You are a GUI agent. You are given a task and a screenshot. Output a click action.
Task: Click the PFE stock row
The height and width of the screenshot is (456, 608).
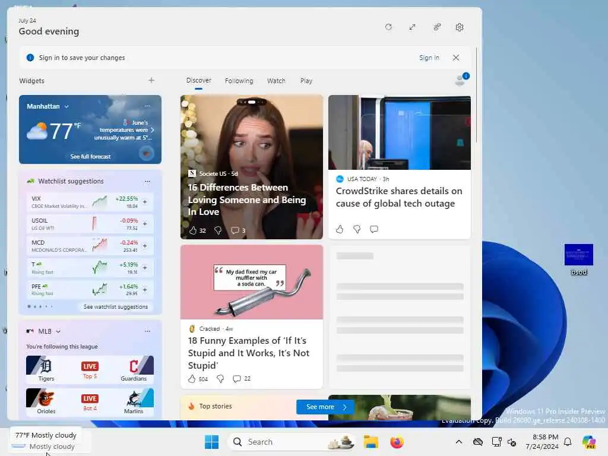click(90, 290)
